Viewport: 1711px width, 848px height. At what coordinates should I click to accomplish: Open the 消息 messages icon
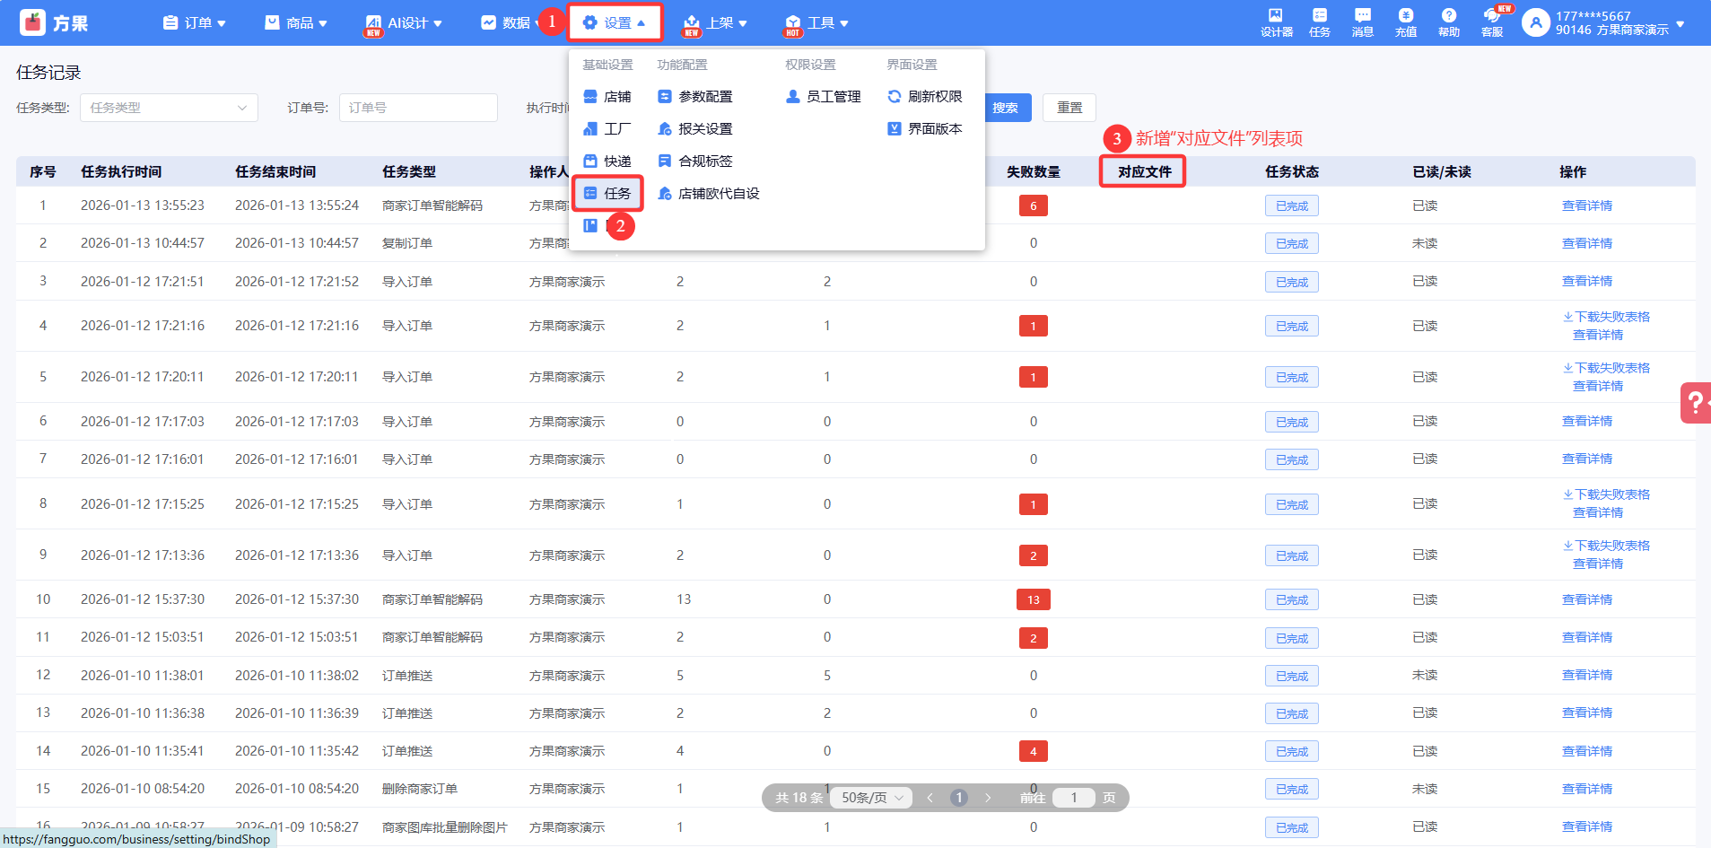coord(1363,15)
